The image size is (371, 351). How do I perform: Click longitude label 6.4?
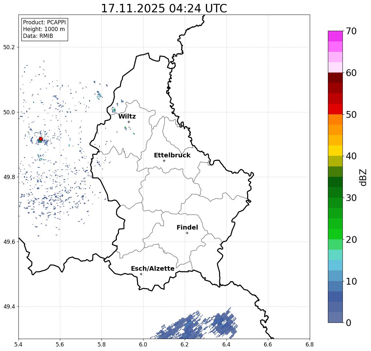pyautogui.click(x=227, y=345)
